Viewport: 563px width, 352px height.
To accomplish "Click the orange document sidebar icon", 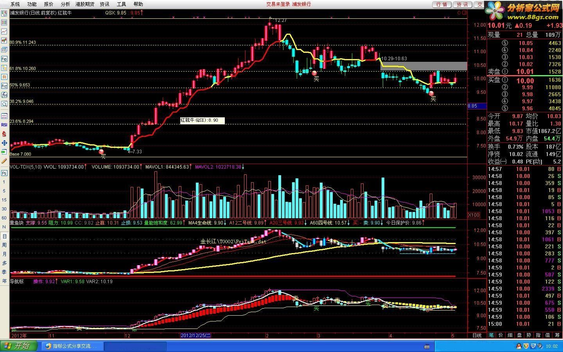I will coord(4,77).
